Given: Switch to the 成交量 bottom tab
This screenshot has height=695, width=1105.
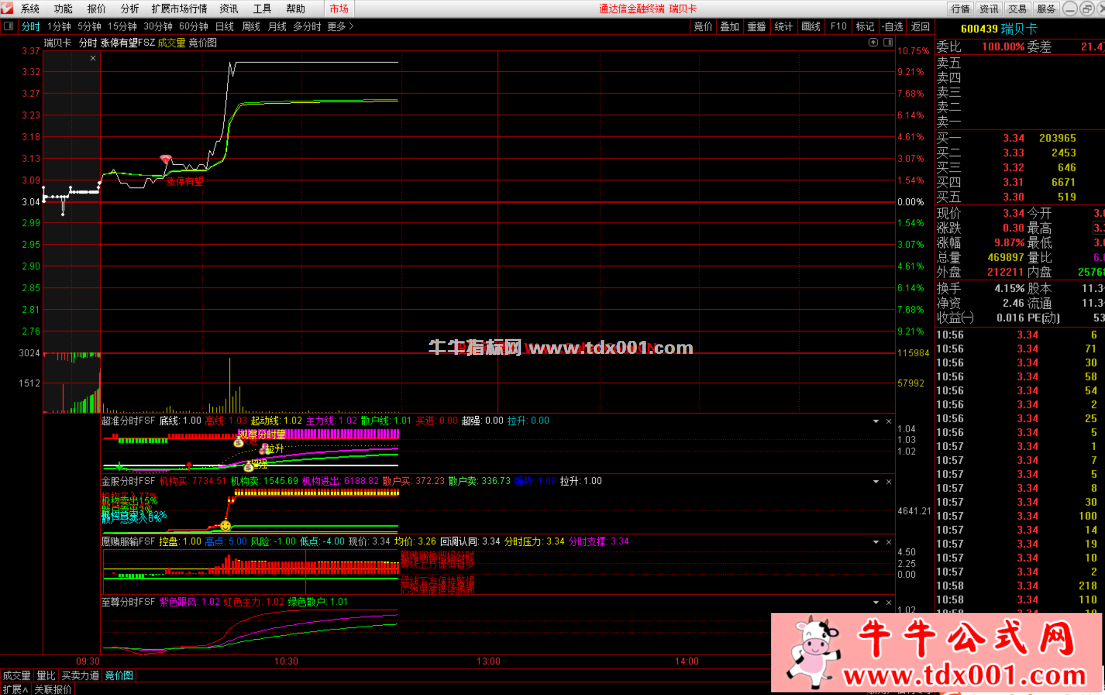Looking at the screenshot, I should coord(17,675).
